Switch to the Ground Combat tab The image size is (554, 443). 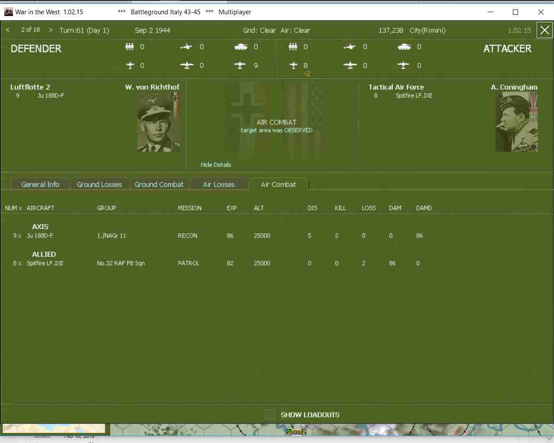pyautogui.click(x=159, y=184)
